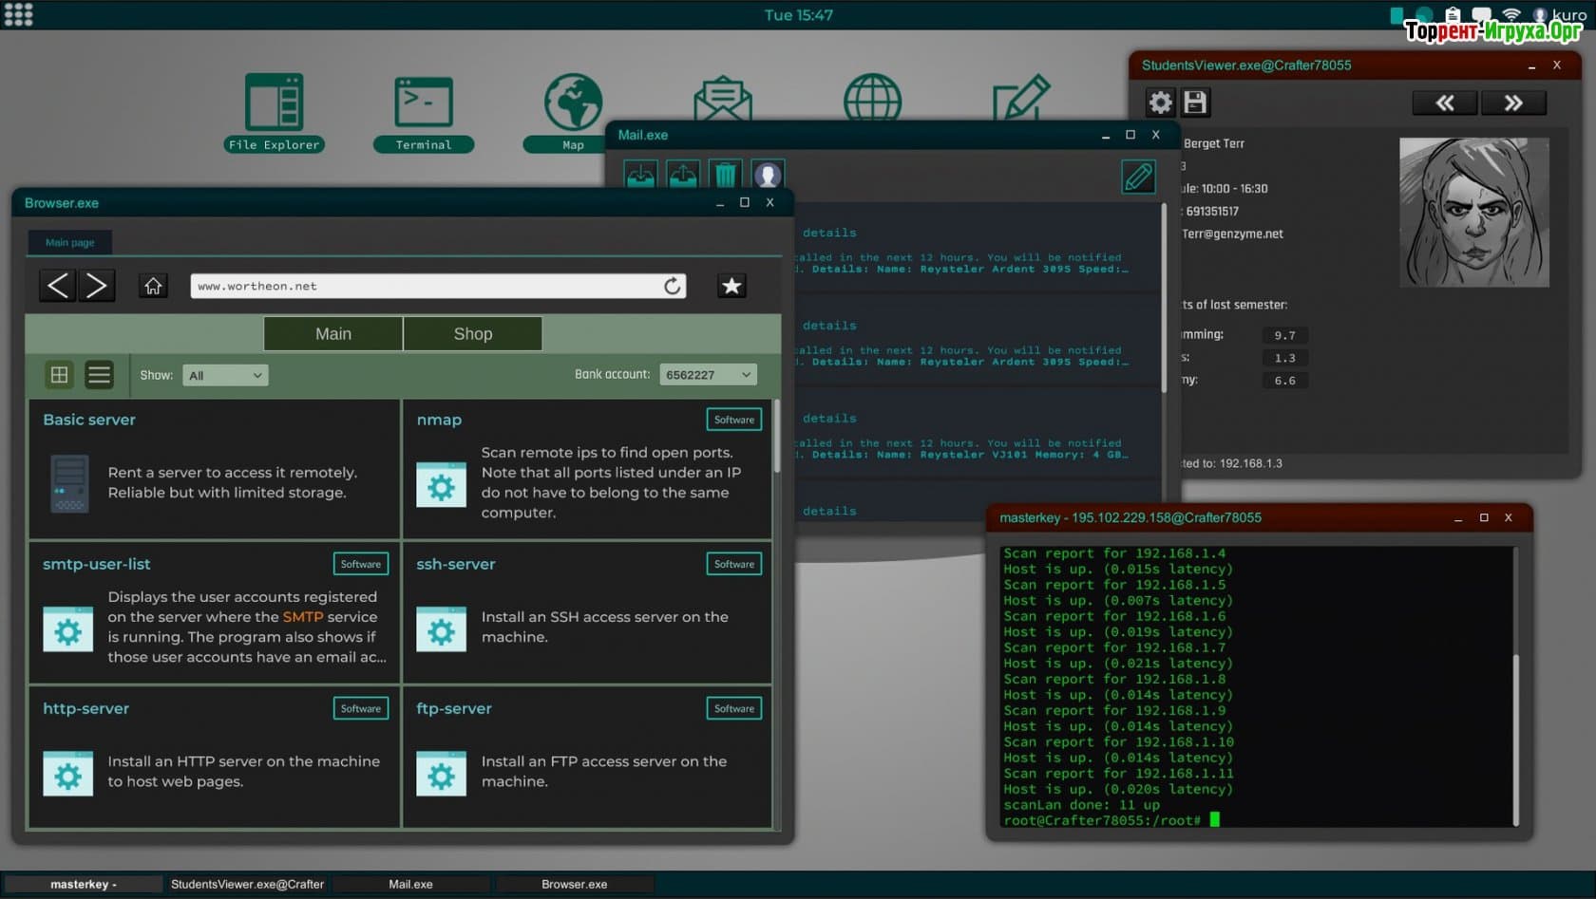Open the applications grid menu
This screenshot has height=899, width=1596.
[18, 14]
